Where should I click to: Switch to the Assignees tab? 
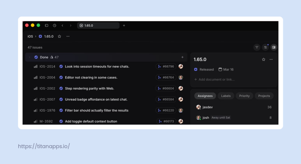pos(205,96)
